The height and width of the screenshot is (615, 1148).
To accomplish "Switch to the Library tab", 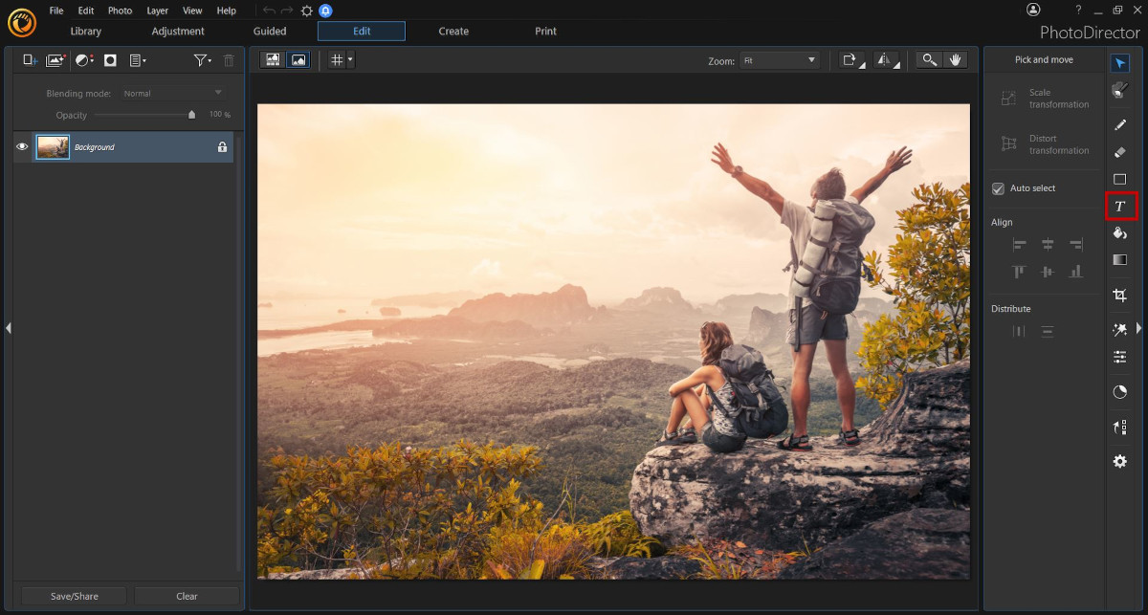I will pos(86,32).
